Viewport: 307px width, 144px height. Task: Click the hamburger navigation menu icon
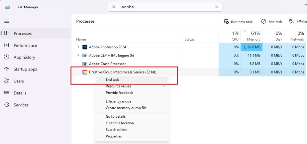point(7,21)
